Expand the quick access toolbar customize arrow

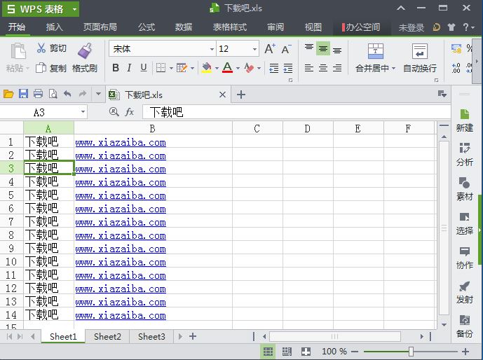[98, 94]
